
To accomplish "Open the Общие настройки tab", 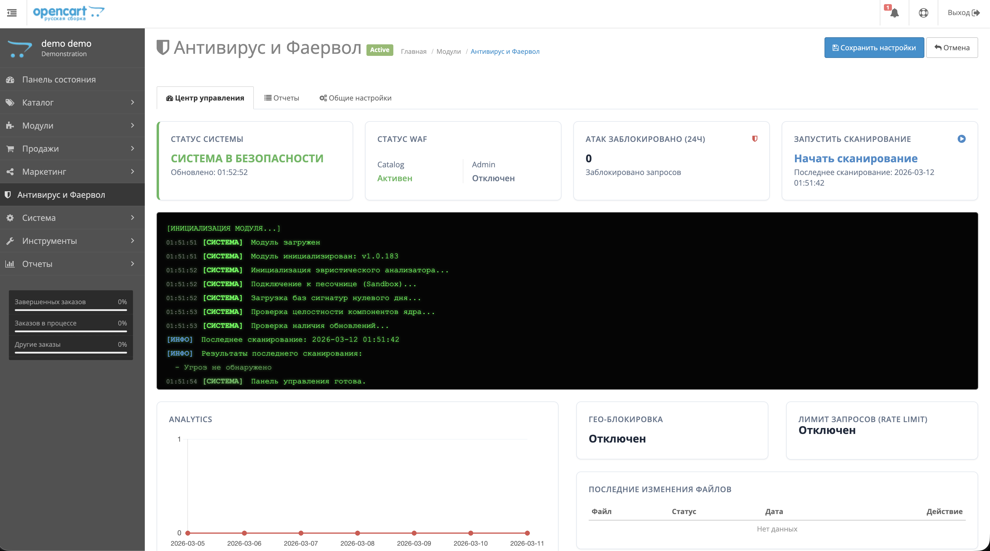I will coord(355,98).
